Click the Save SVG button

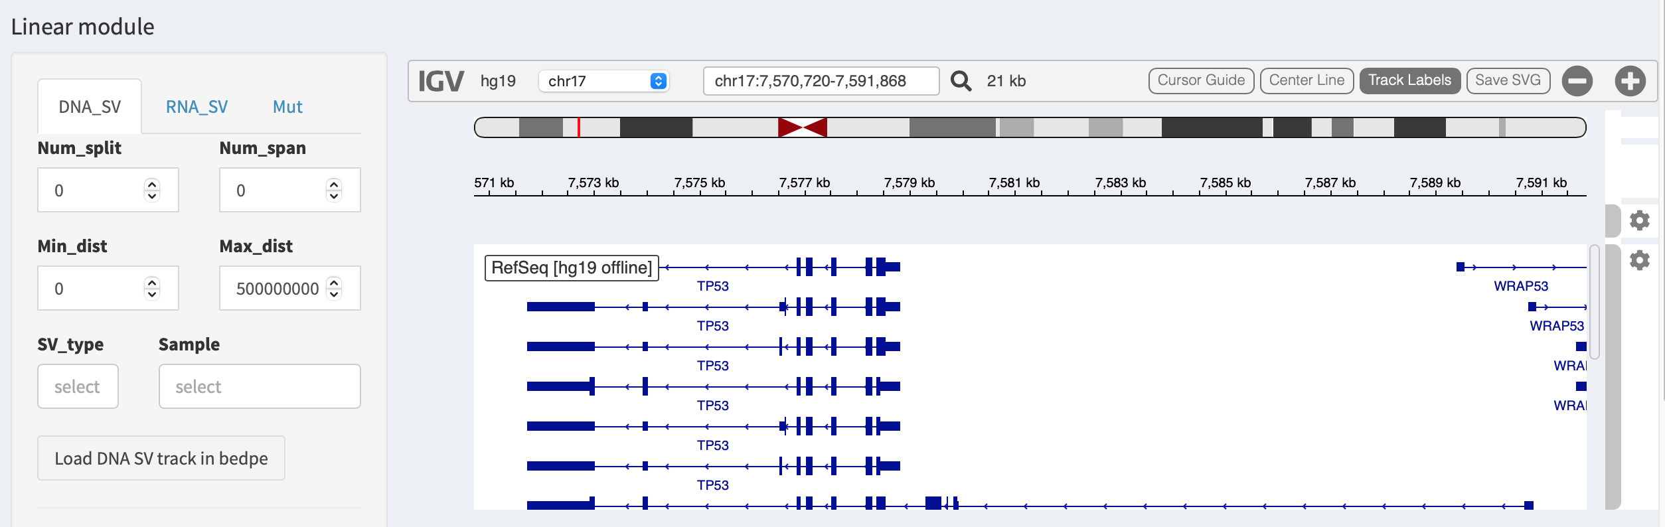1508,81
